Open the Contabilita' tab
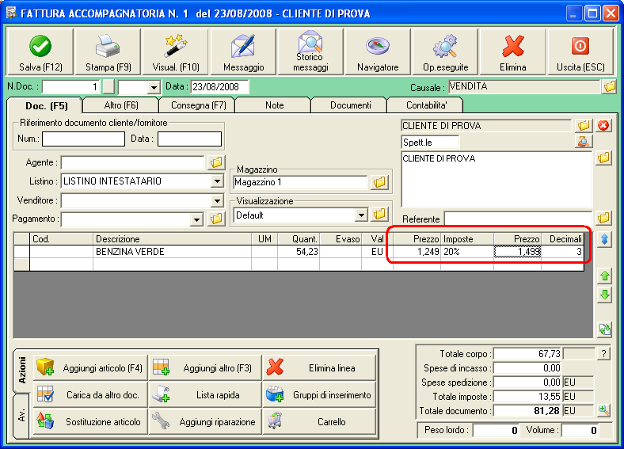The image size is (624, 449). coord(426,105)
